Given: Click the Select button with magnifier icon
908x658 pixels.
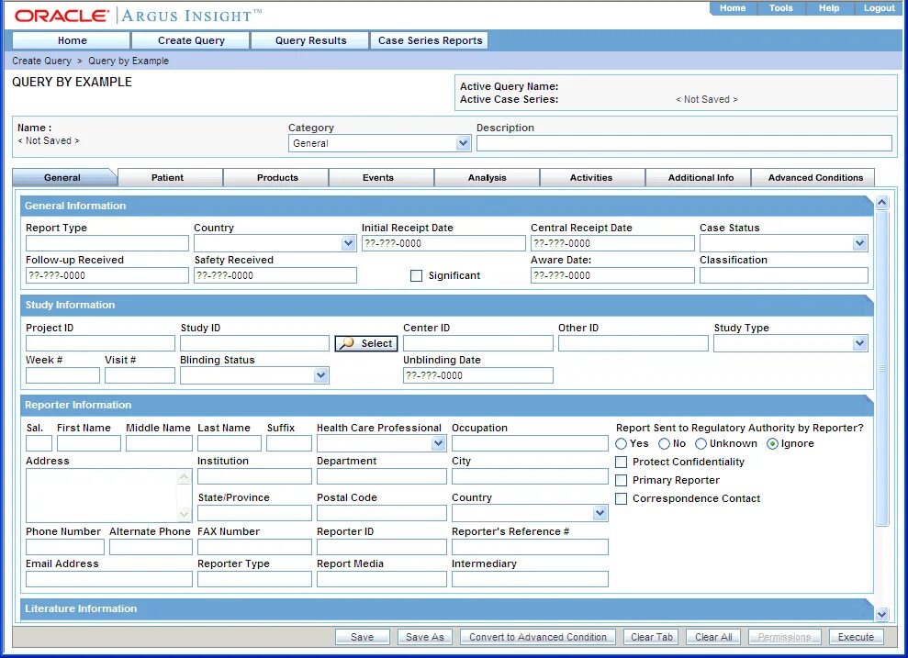Looking at the screenshot, I should coord(366,343).
